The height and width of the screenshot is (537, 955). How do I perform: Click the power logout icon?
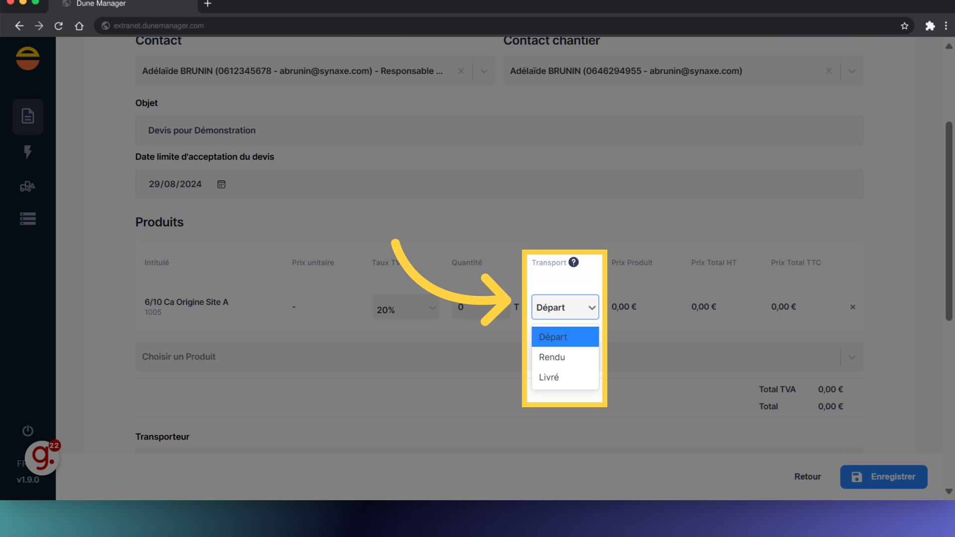tap(28, 431)
